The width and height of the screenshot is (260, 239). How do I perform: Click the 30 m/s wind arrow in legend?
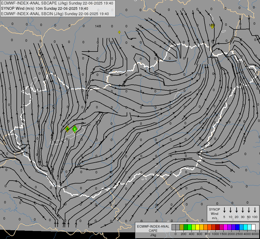pyautogui.click(x=242, y=210)
